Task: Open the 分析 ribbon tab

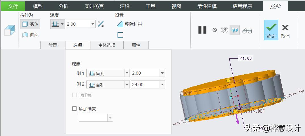Action: point(63,6)
